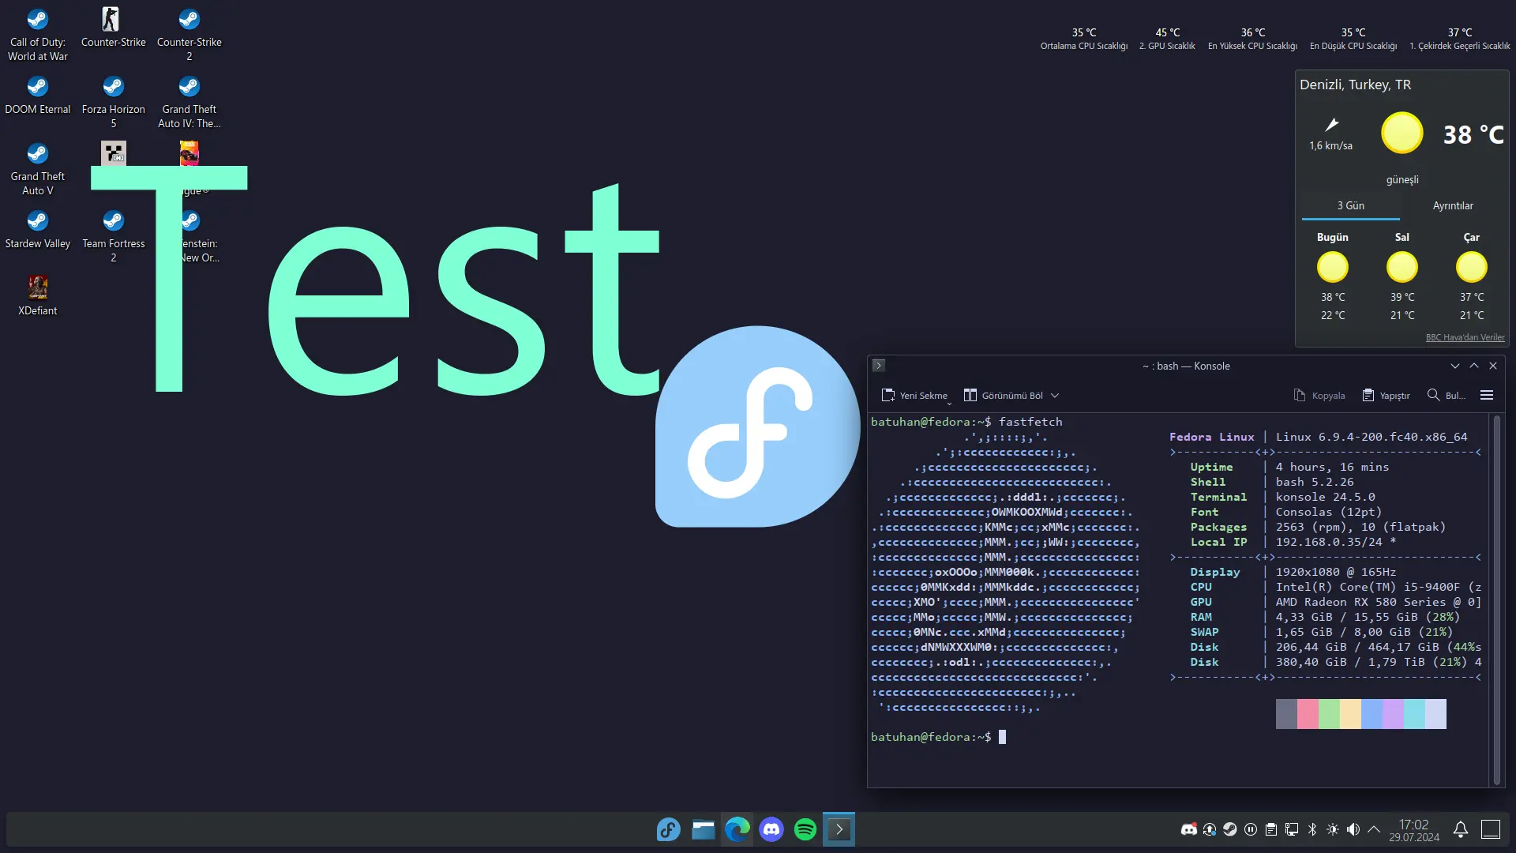
Task: Click Yapıştır in Konsole toolbar
Action: (1387, 395)
